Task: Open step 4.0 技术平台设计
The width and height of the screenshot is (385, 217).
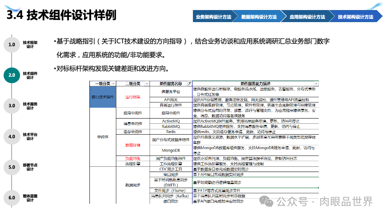Action: pos(12,137)
